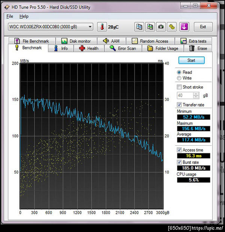This screenshot has height=232, width=225.
Task: Toggle the Transfer rate checkbox
Action: [x=179, y=105]
